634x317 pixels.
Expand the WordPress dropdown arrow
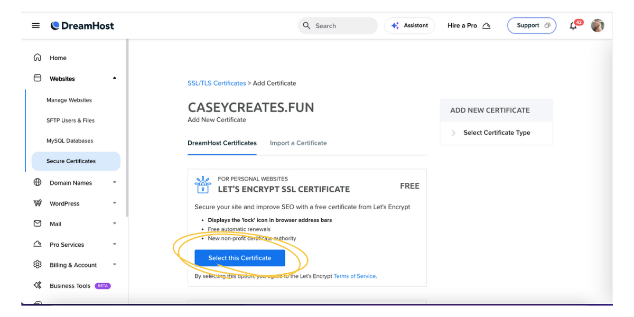[115, 203]
